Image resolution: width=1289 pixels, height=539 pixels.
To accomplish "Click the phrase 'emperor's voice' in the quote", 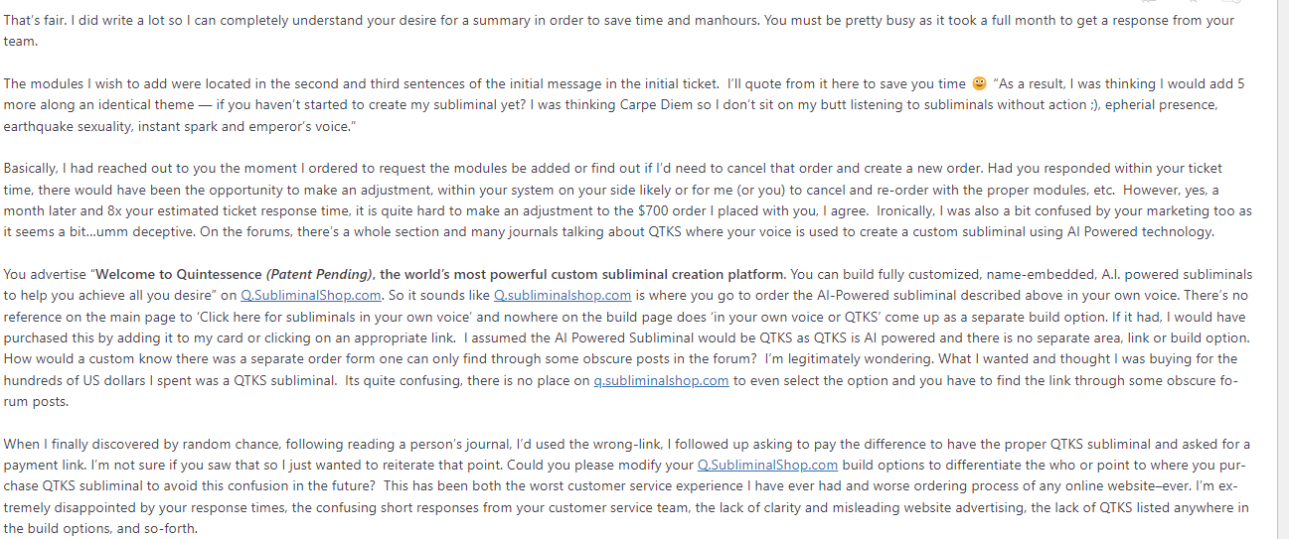I will tap(297, 126).
